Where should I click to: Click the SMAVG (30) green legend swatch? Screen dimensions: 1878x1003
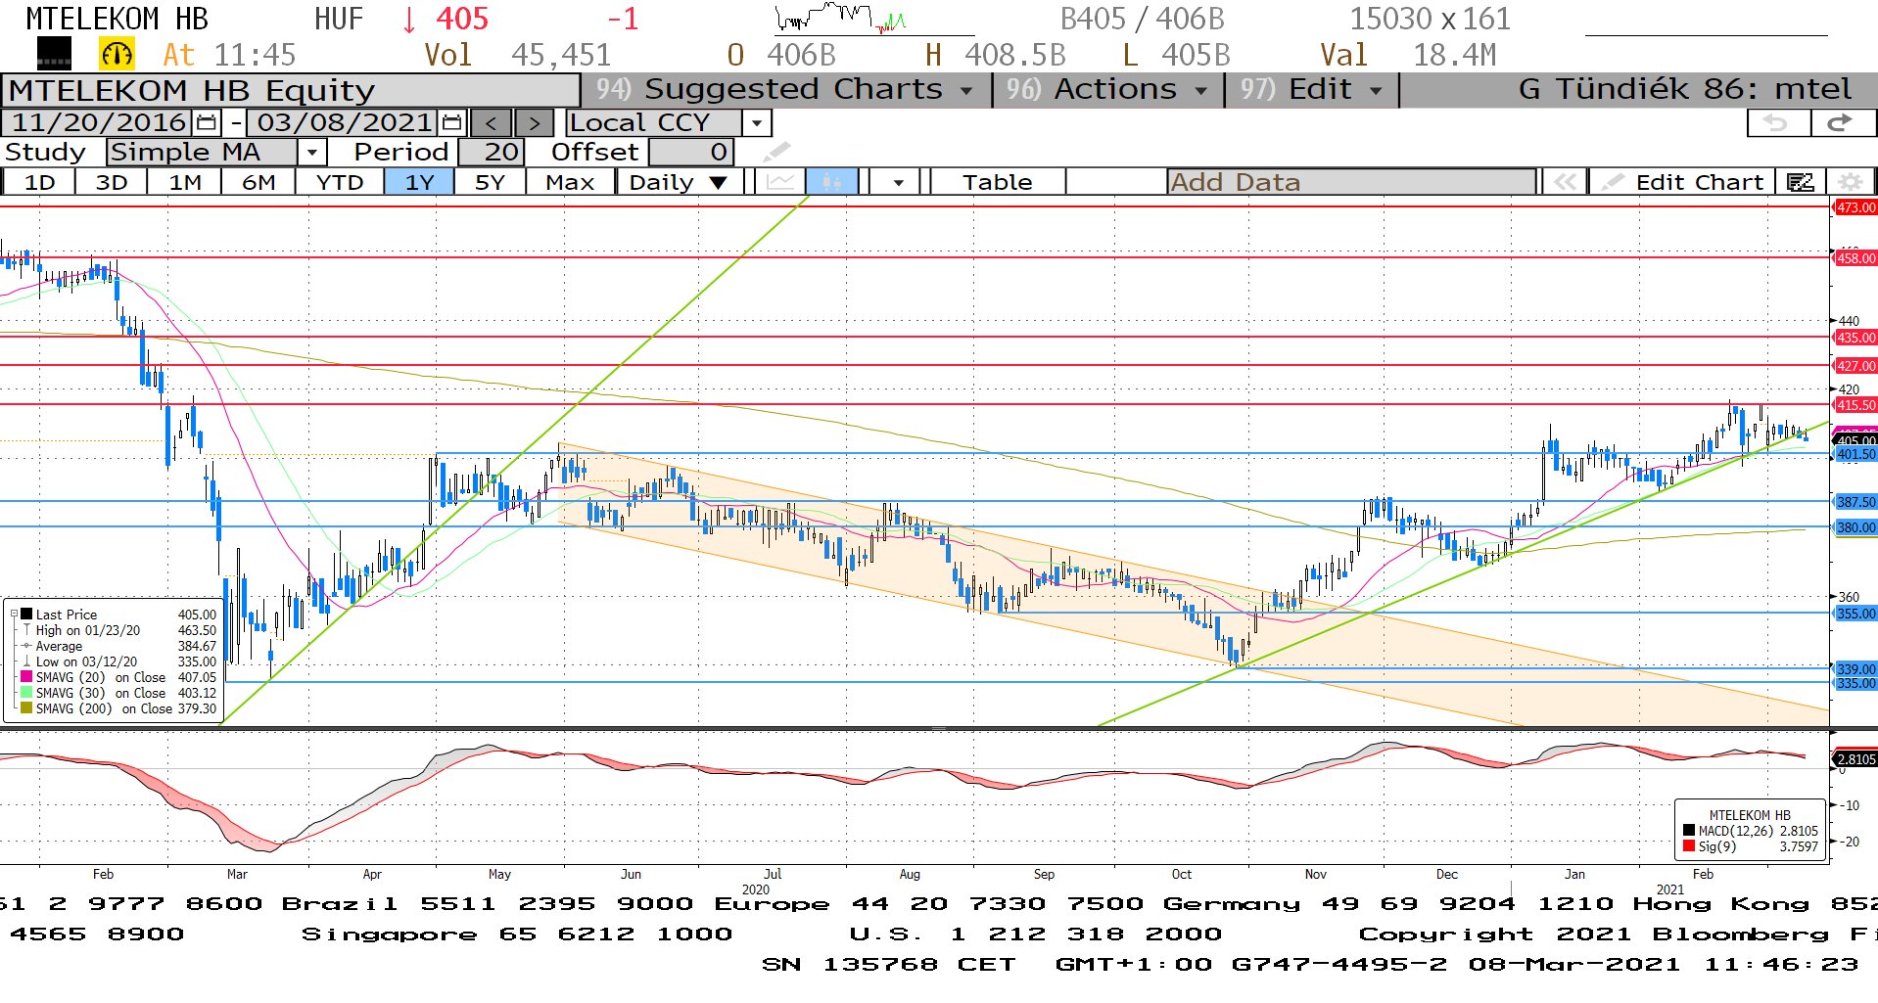[26, 693]
